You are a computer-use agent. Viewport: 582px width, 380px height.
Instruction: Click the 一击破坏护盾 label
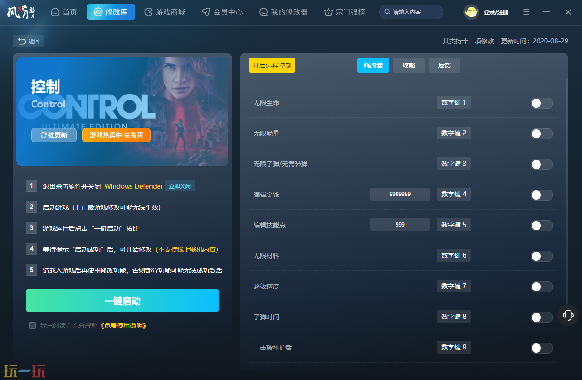click(x=273, y=348)
